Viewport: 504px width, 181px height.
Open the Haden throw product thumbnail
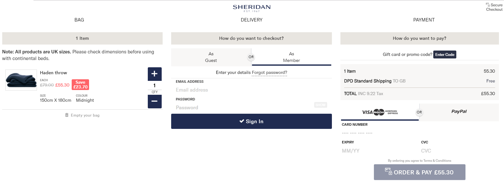[21, 80]
